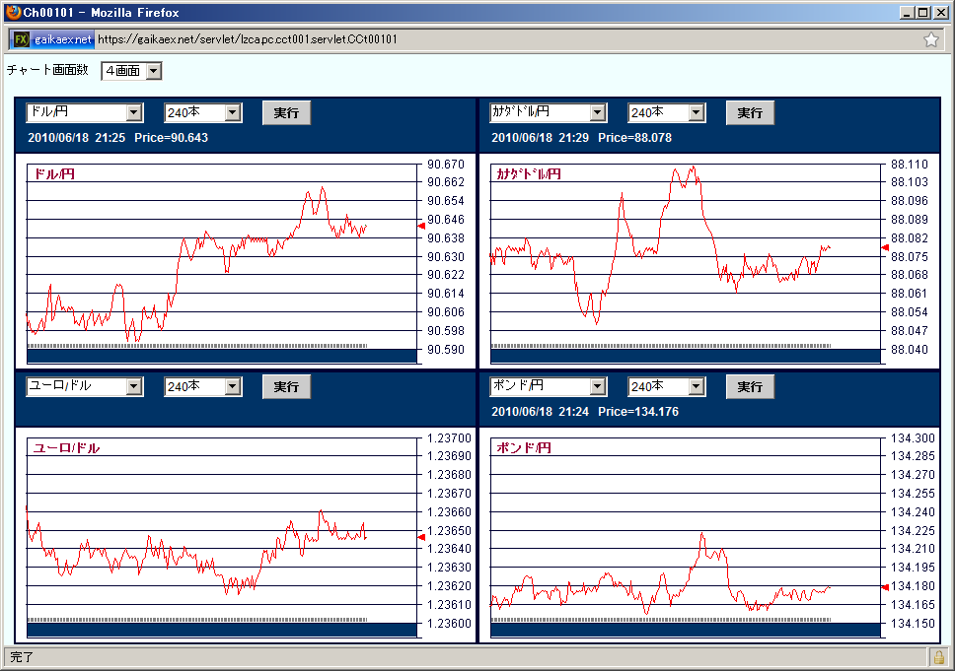The height and width of the screenshot is (671, 955).
Task: Open the ユーロ/ドル currency pair dropdown
Action: 85,386
